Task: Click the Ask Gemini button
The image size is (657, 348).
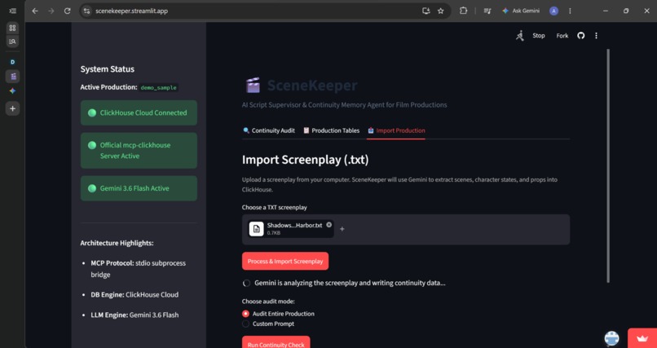Action: [x=521, y=11]
